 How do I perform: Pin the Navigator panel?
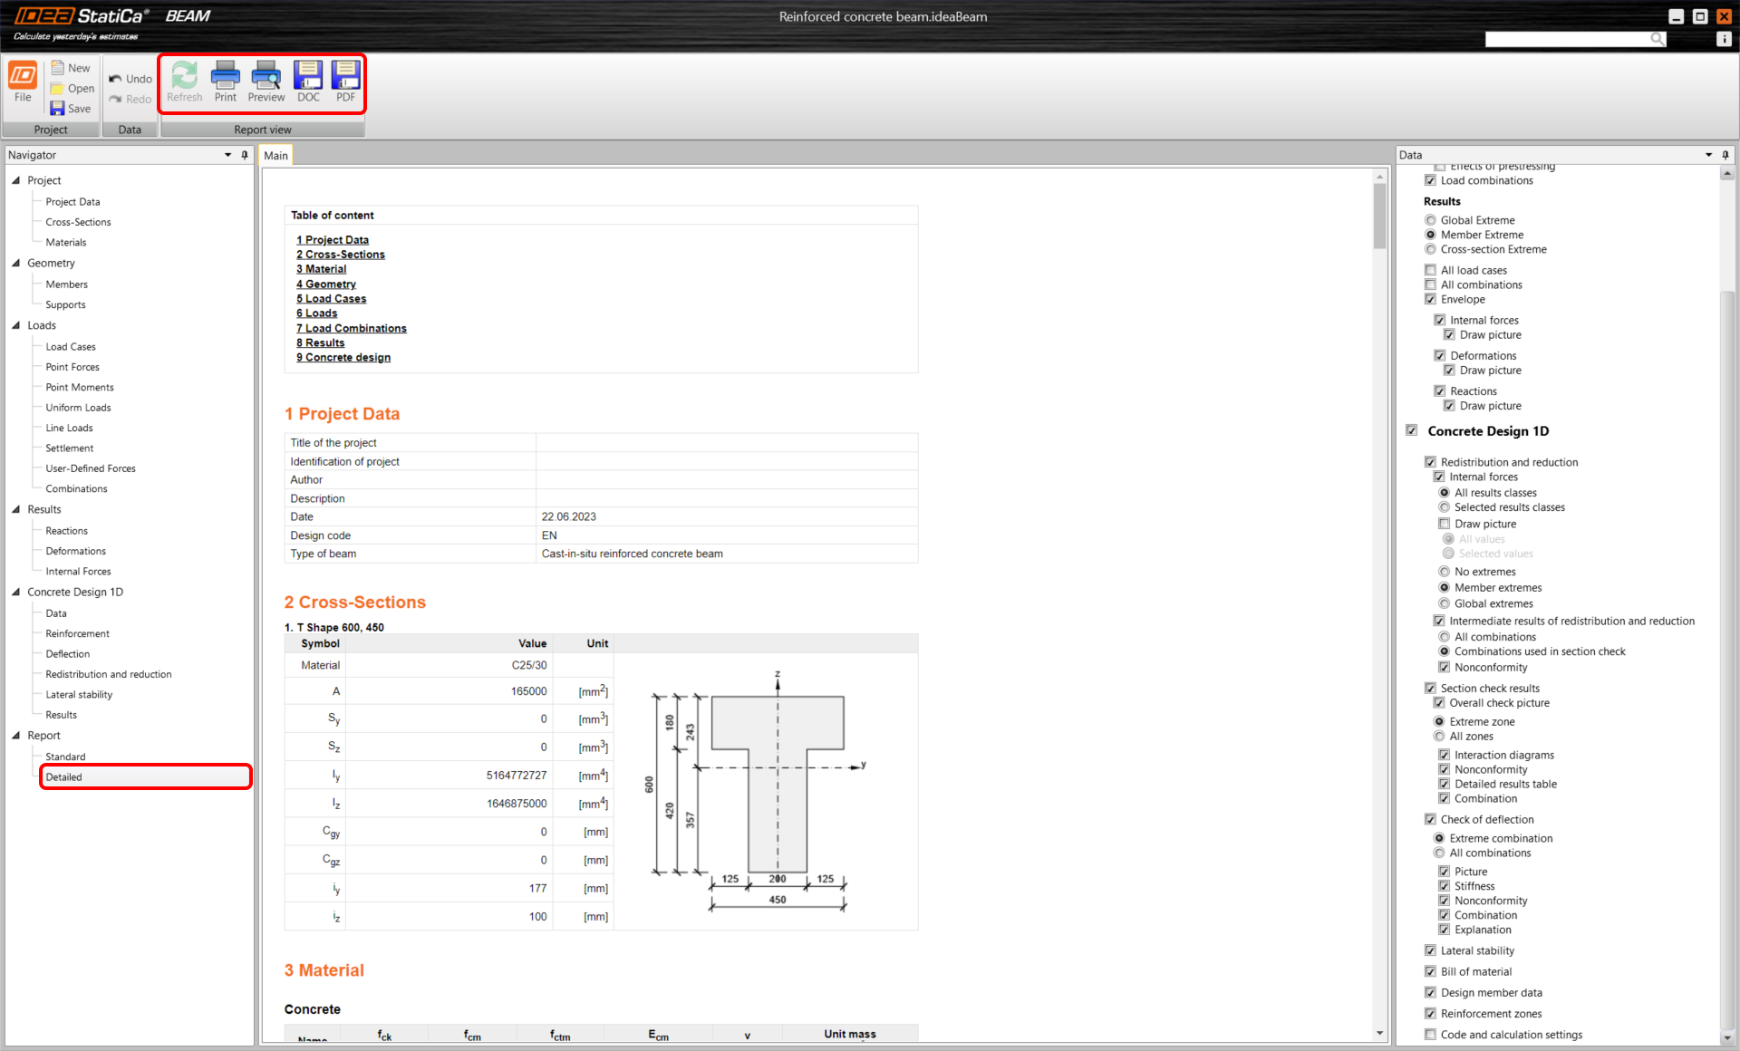pos(245,155)
